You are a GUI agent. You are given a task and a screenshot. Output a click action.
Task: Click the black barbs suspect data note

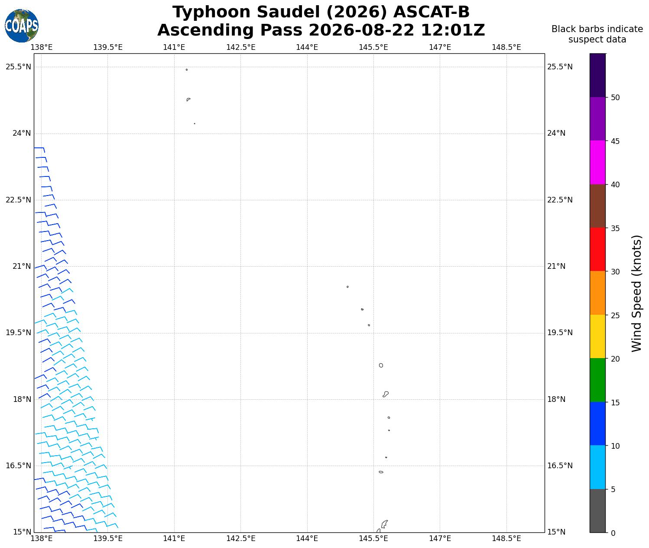pos(597,34)
